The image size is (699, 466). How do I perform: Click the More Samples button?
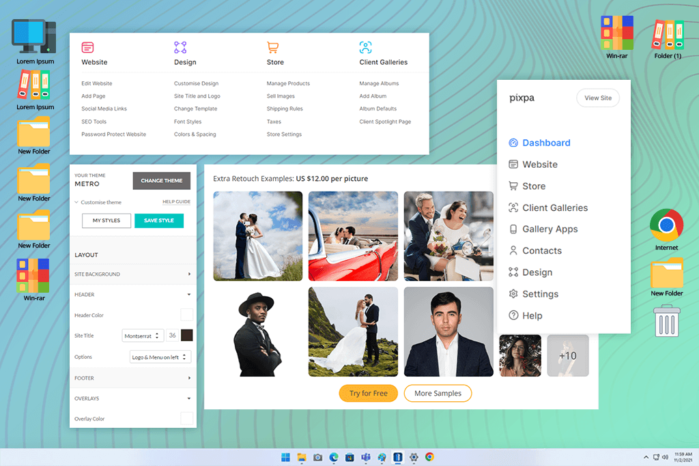click(438, 394)
